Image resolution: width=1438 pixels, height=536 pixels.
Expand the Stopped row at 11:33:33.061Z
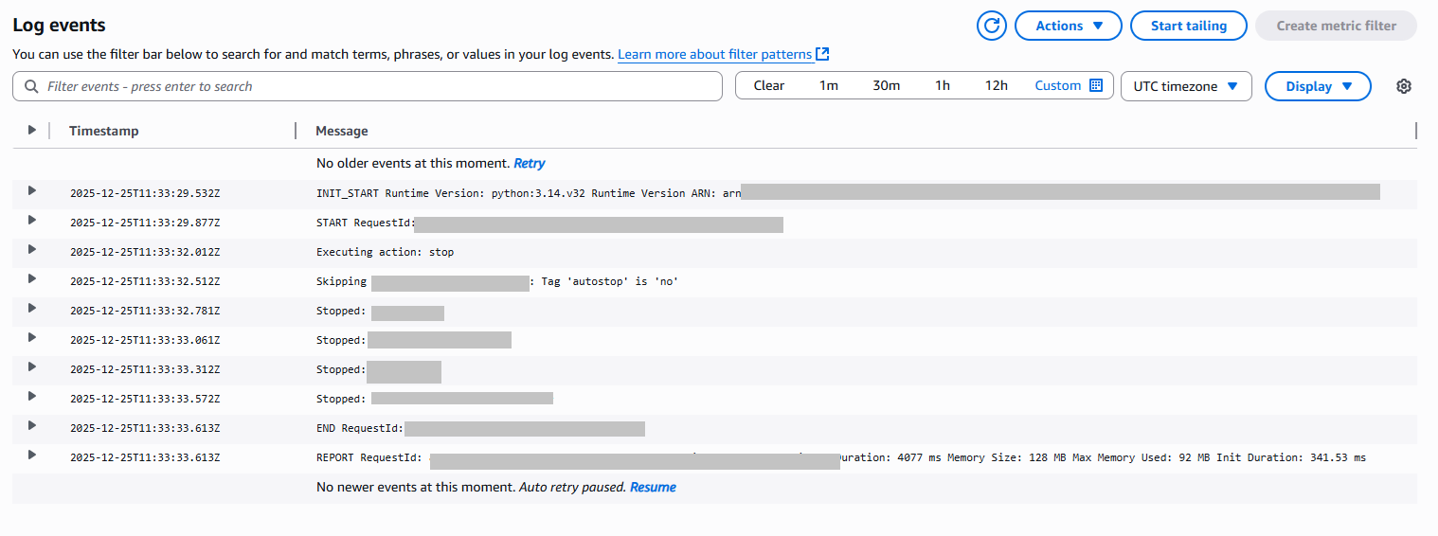click(x=31, y=337)
